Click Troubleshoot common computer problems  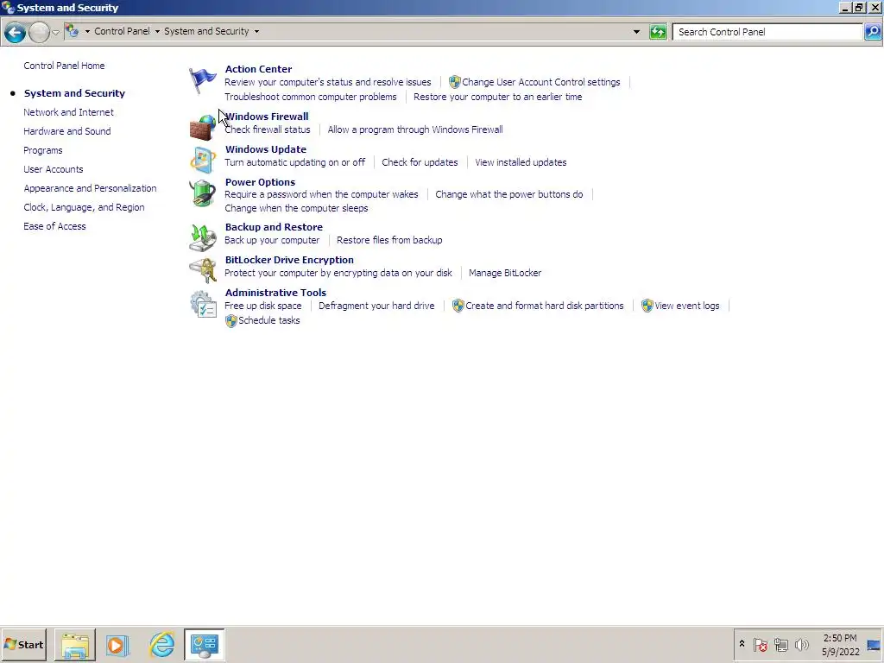[310, 97]
